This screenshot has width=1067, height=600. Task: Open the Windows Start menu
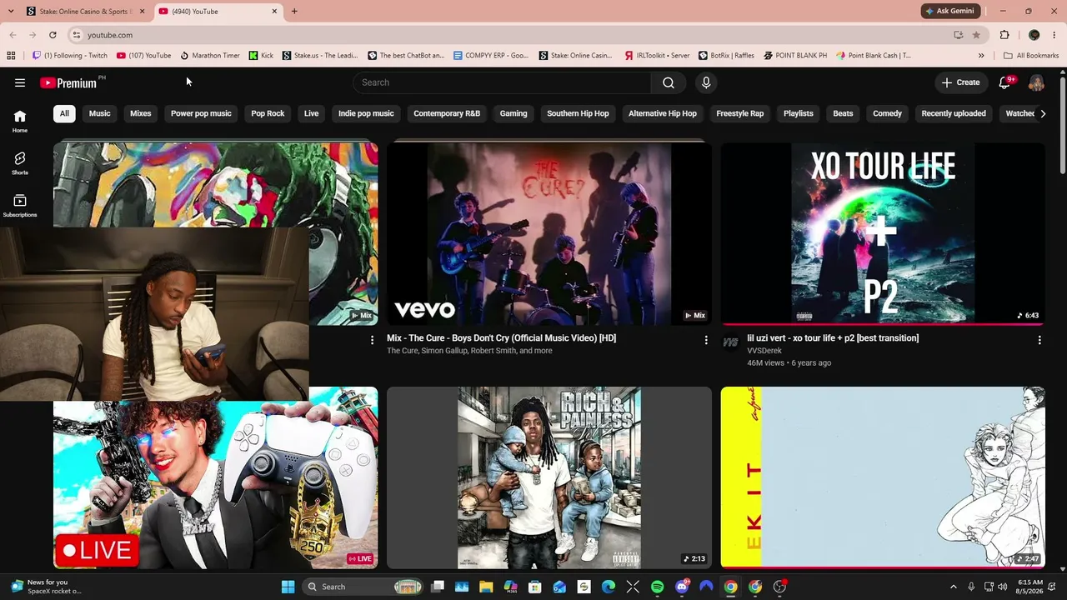point(288,587)
